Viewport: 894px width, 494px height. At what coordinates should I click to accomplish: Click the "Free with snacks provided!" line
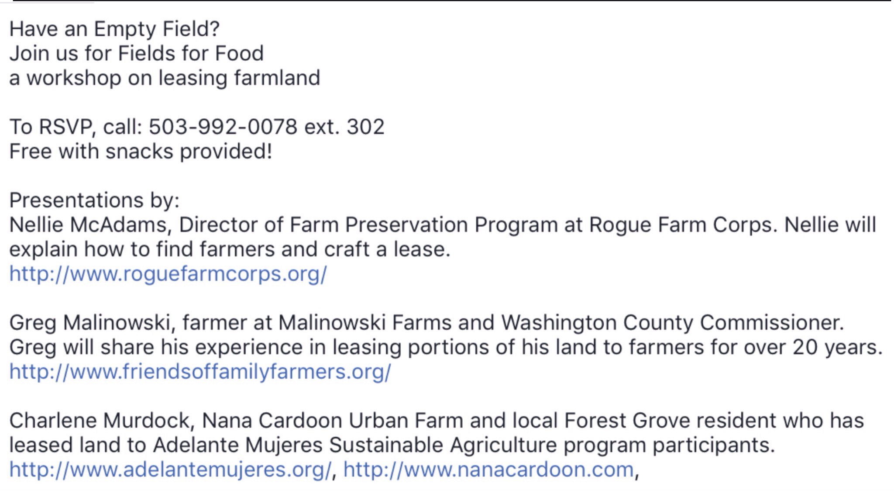141,152
